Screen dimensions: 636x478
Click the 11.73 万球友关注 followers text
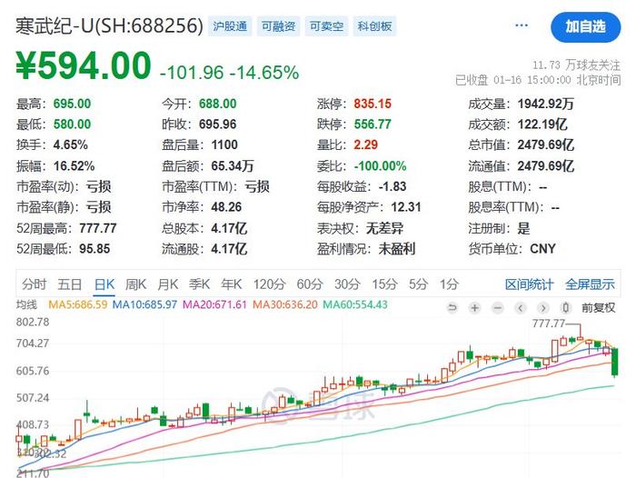point(576,65)
